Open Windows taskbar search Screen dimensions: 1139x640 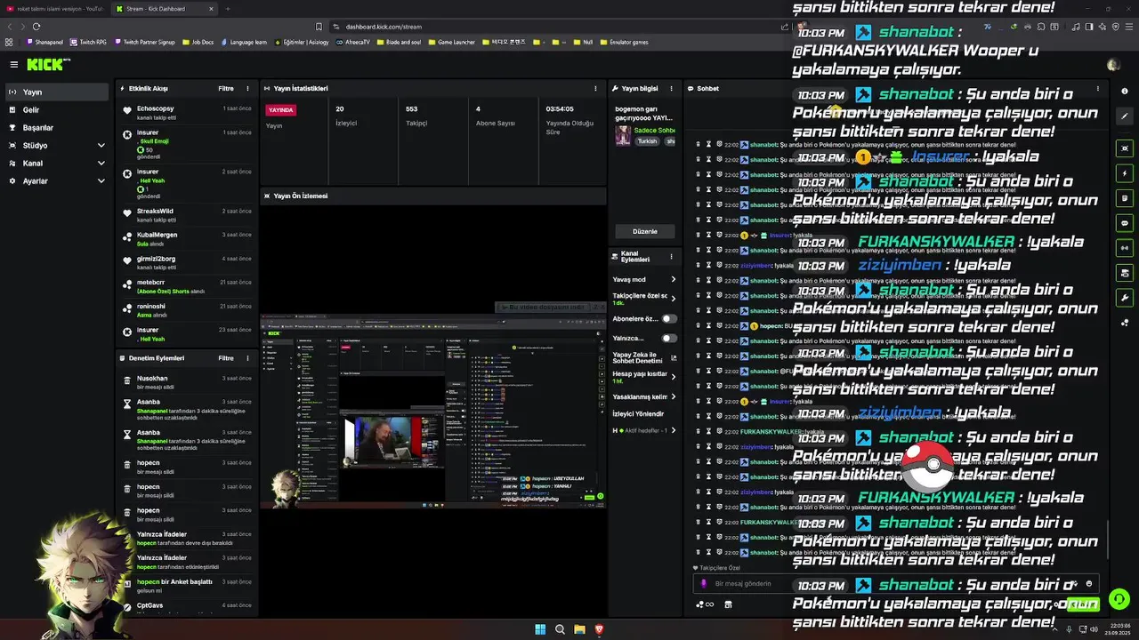(x=560, y=629)
